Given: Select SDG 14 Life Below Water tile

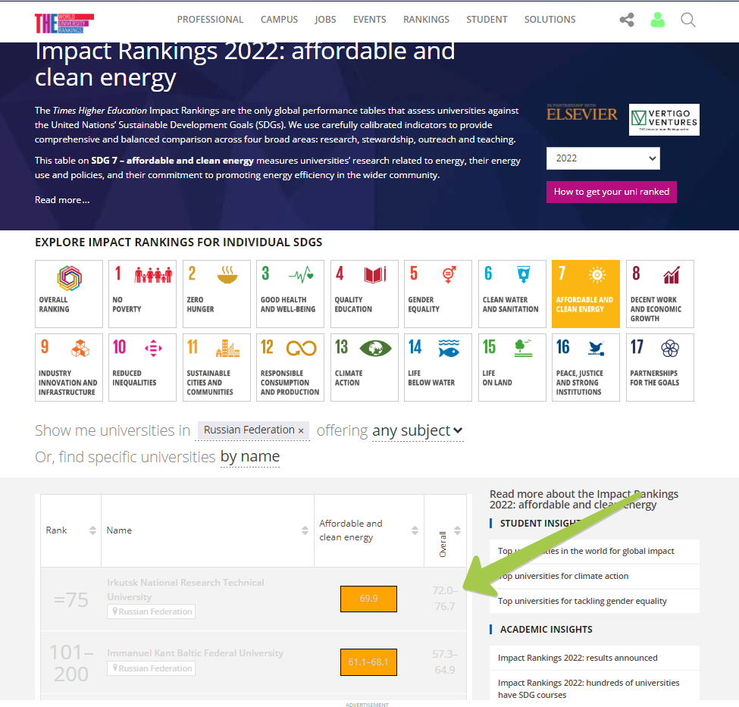Looking at the screenshot, I should (438, 368).
